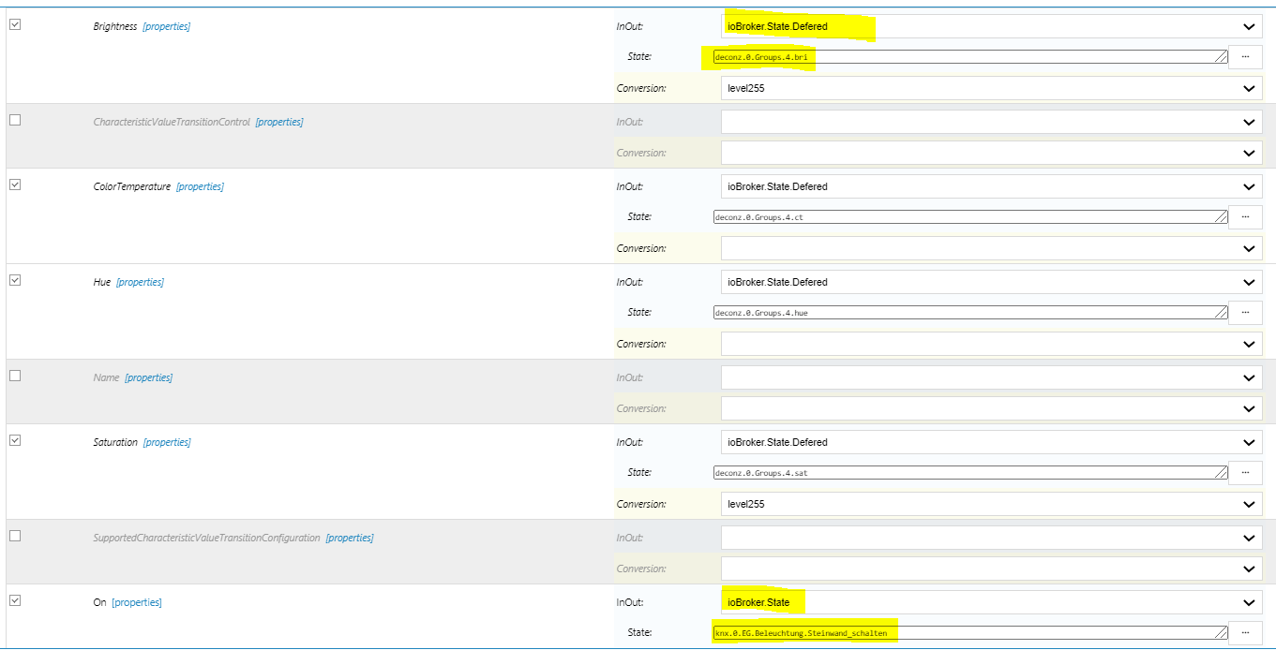Click the Hue state input field

click(969, 312)
